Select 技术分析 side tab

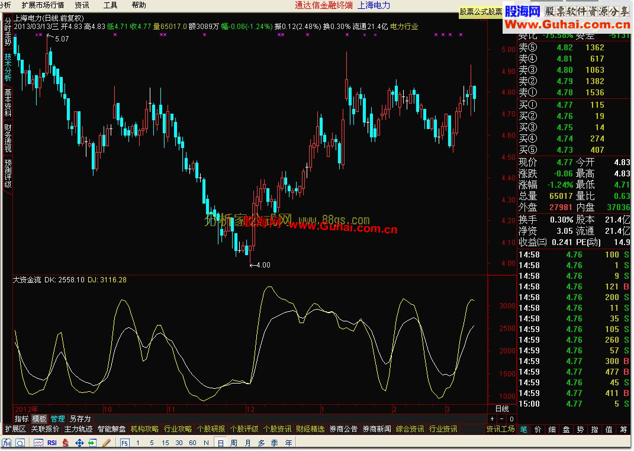8,67
